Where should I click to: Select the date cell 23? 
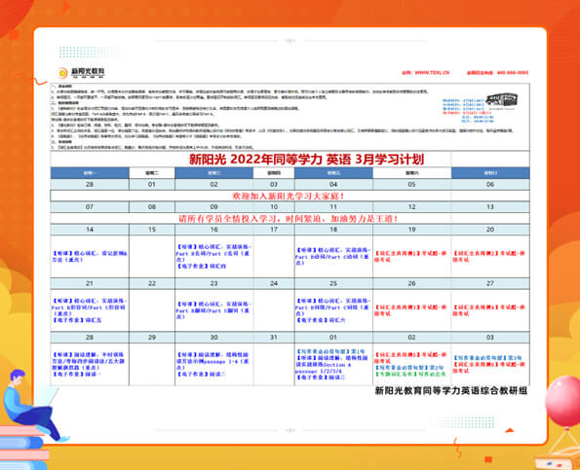pyautogui.click(x=213, y=283)
